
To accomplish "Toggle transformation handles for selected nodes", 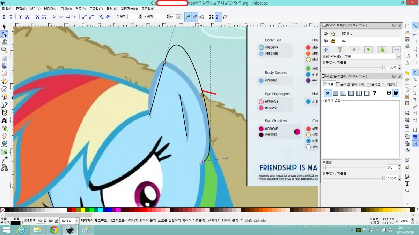I will pos(211,16).
